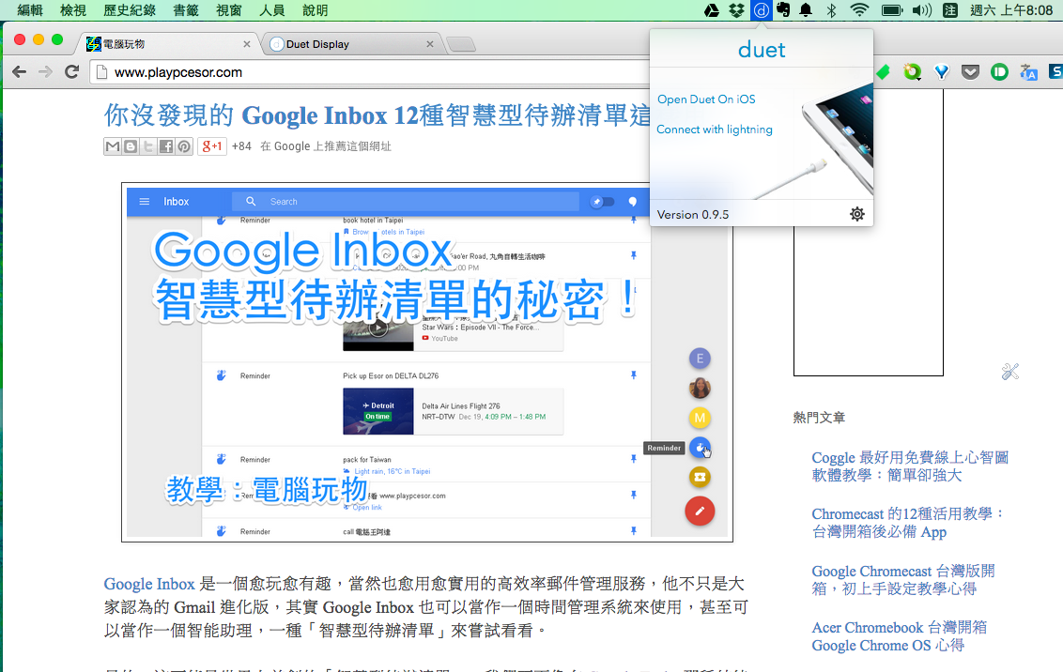Open the Acer Chromebook 台灣開箱 link
This screenshot has width=1063, height=672.
(899, 636)
